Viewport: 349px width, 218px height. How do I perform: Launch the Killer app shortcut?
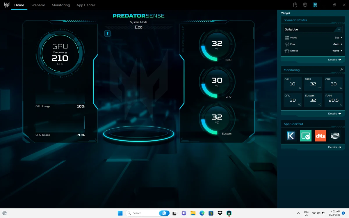coord(291,136)
